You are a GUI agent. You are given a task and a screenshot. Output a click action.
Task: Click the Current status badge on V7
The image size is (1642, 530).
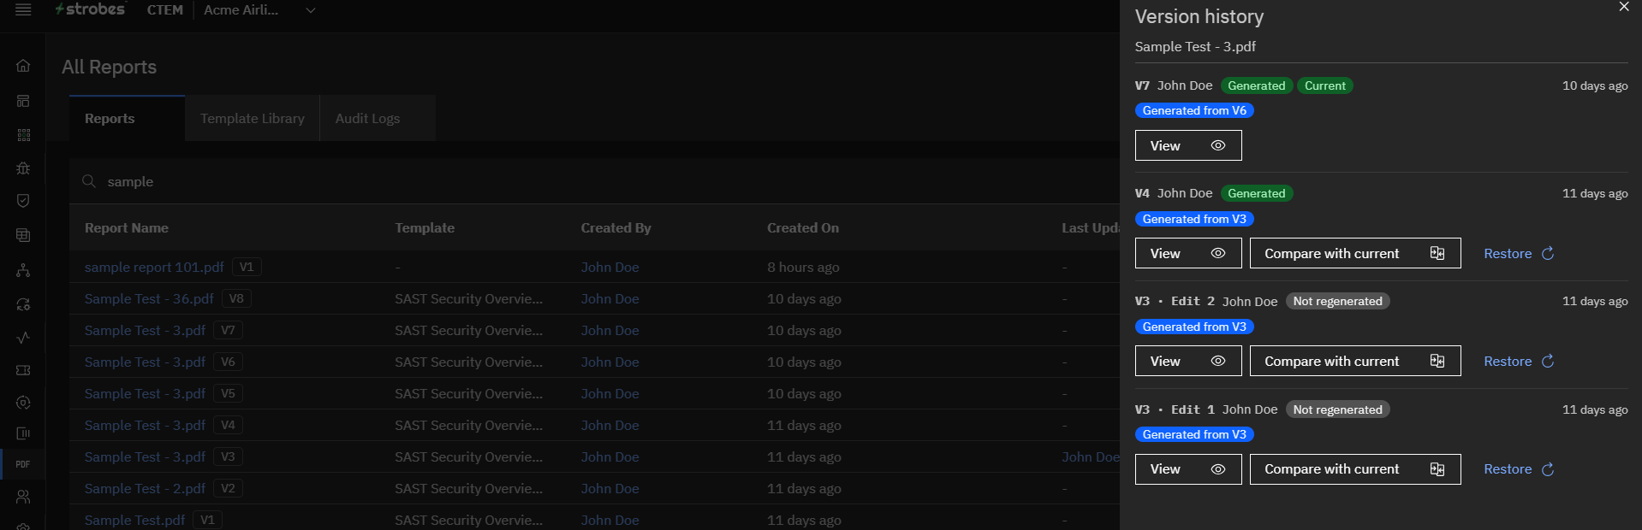coord(1325,86)
